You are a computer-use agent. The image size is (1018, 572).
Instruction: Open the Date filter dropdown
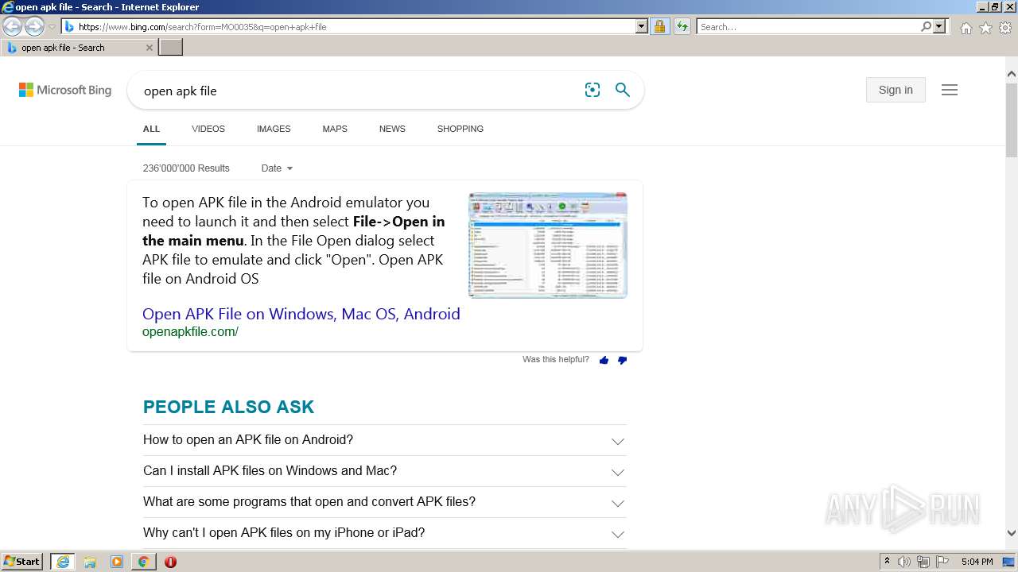click(277, 168)
